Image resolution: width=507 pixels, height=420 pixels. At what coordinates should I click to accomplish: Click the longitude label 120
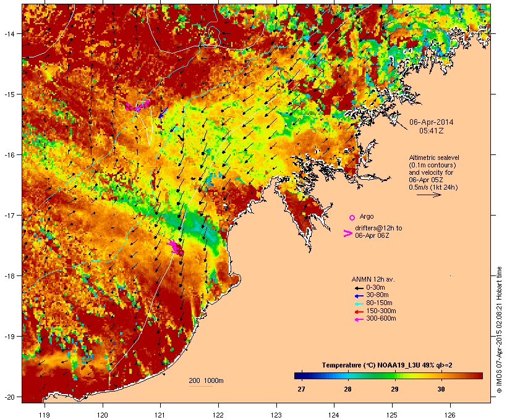(x=103, y=415)
